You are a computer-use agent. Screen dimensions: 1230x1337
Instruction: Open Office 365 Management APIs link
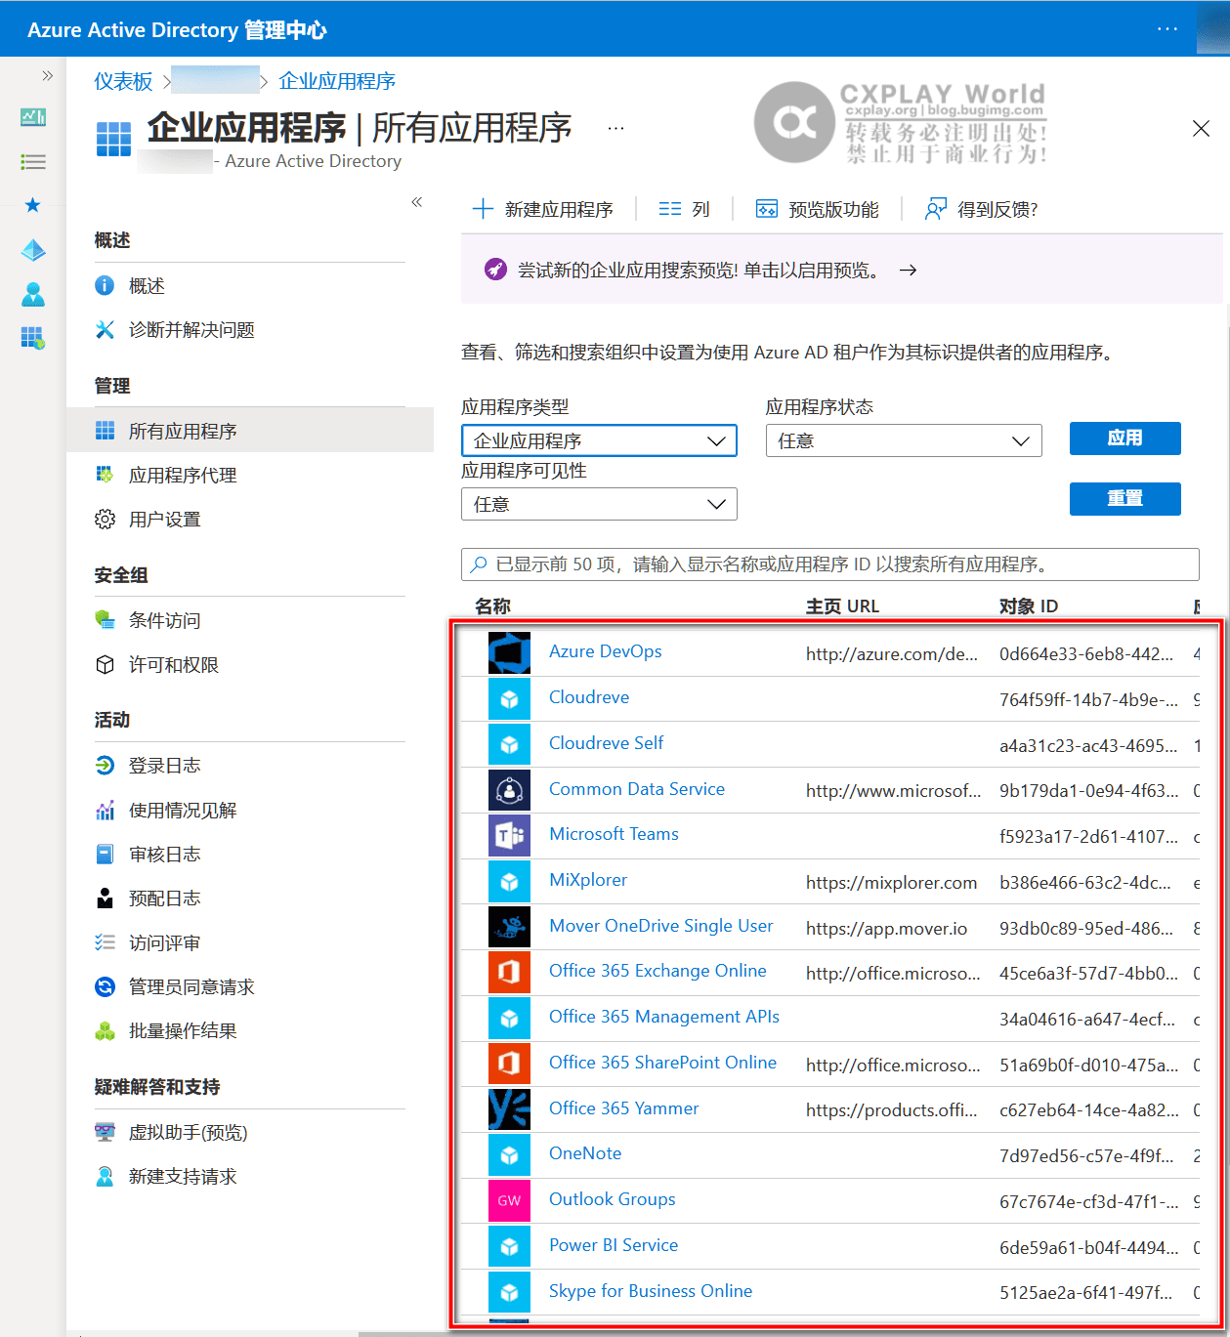coord(664,1017)
